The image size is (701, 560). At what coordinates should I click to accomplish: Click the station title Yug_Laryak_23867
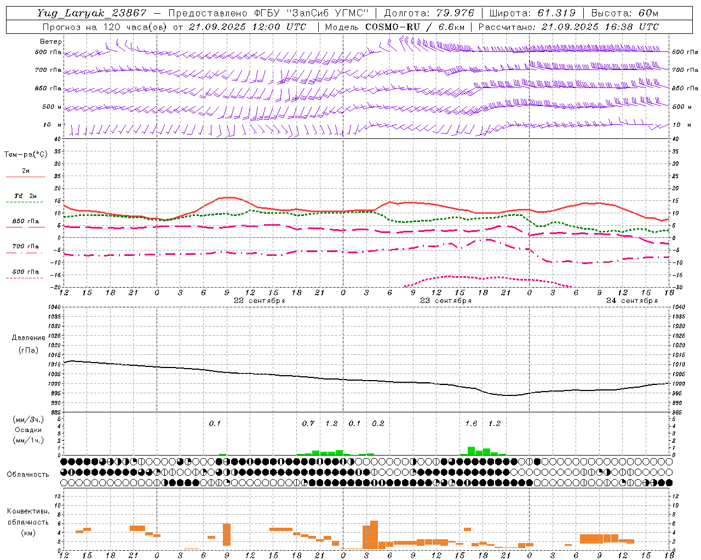92,13
